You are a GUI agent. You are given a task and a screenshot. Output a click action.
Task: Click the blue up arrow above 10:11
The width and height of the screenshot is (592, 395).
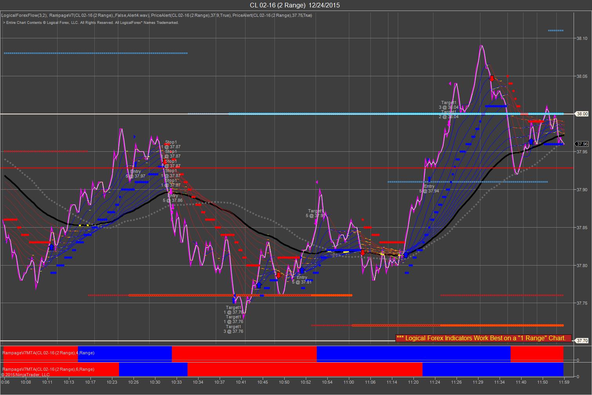click(51, 247)
